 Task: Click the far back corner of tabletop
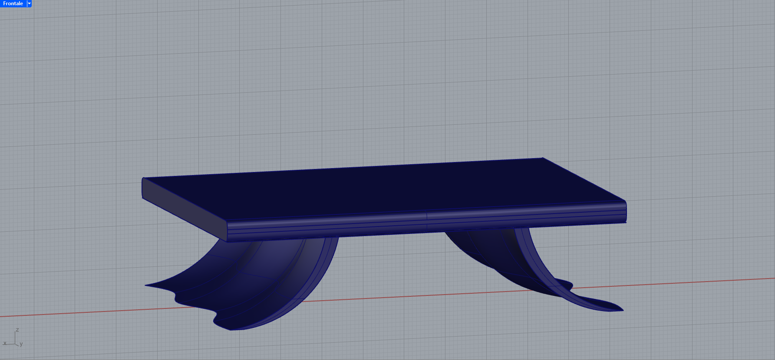pos(542,158)
